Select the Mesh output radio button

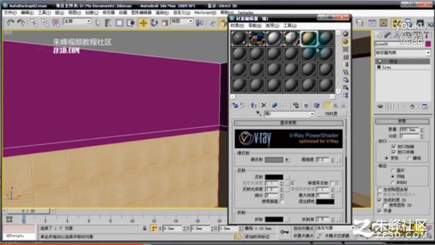point(392,176)
